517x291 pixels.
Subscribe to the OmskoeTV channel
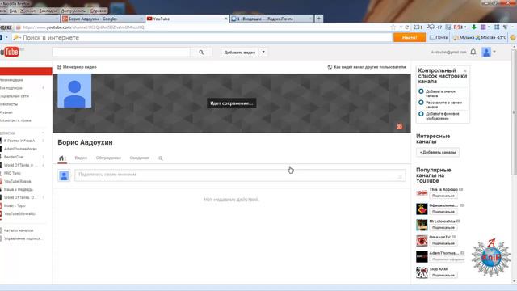[x=443, y=243]
